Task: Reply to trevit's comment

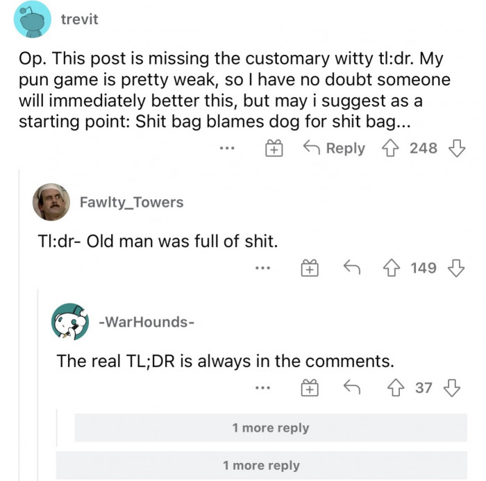Action: [x=335, y=148]
